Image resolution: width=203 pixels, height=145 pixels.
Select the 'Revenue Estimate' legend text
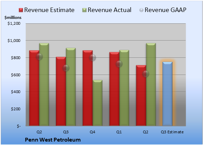(x=49, y=10)
